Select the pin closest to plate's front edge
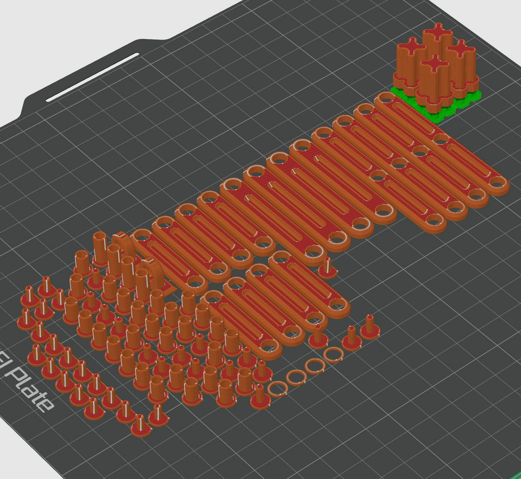 (141, 426)
